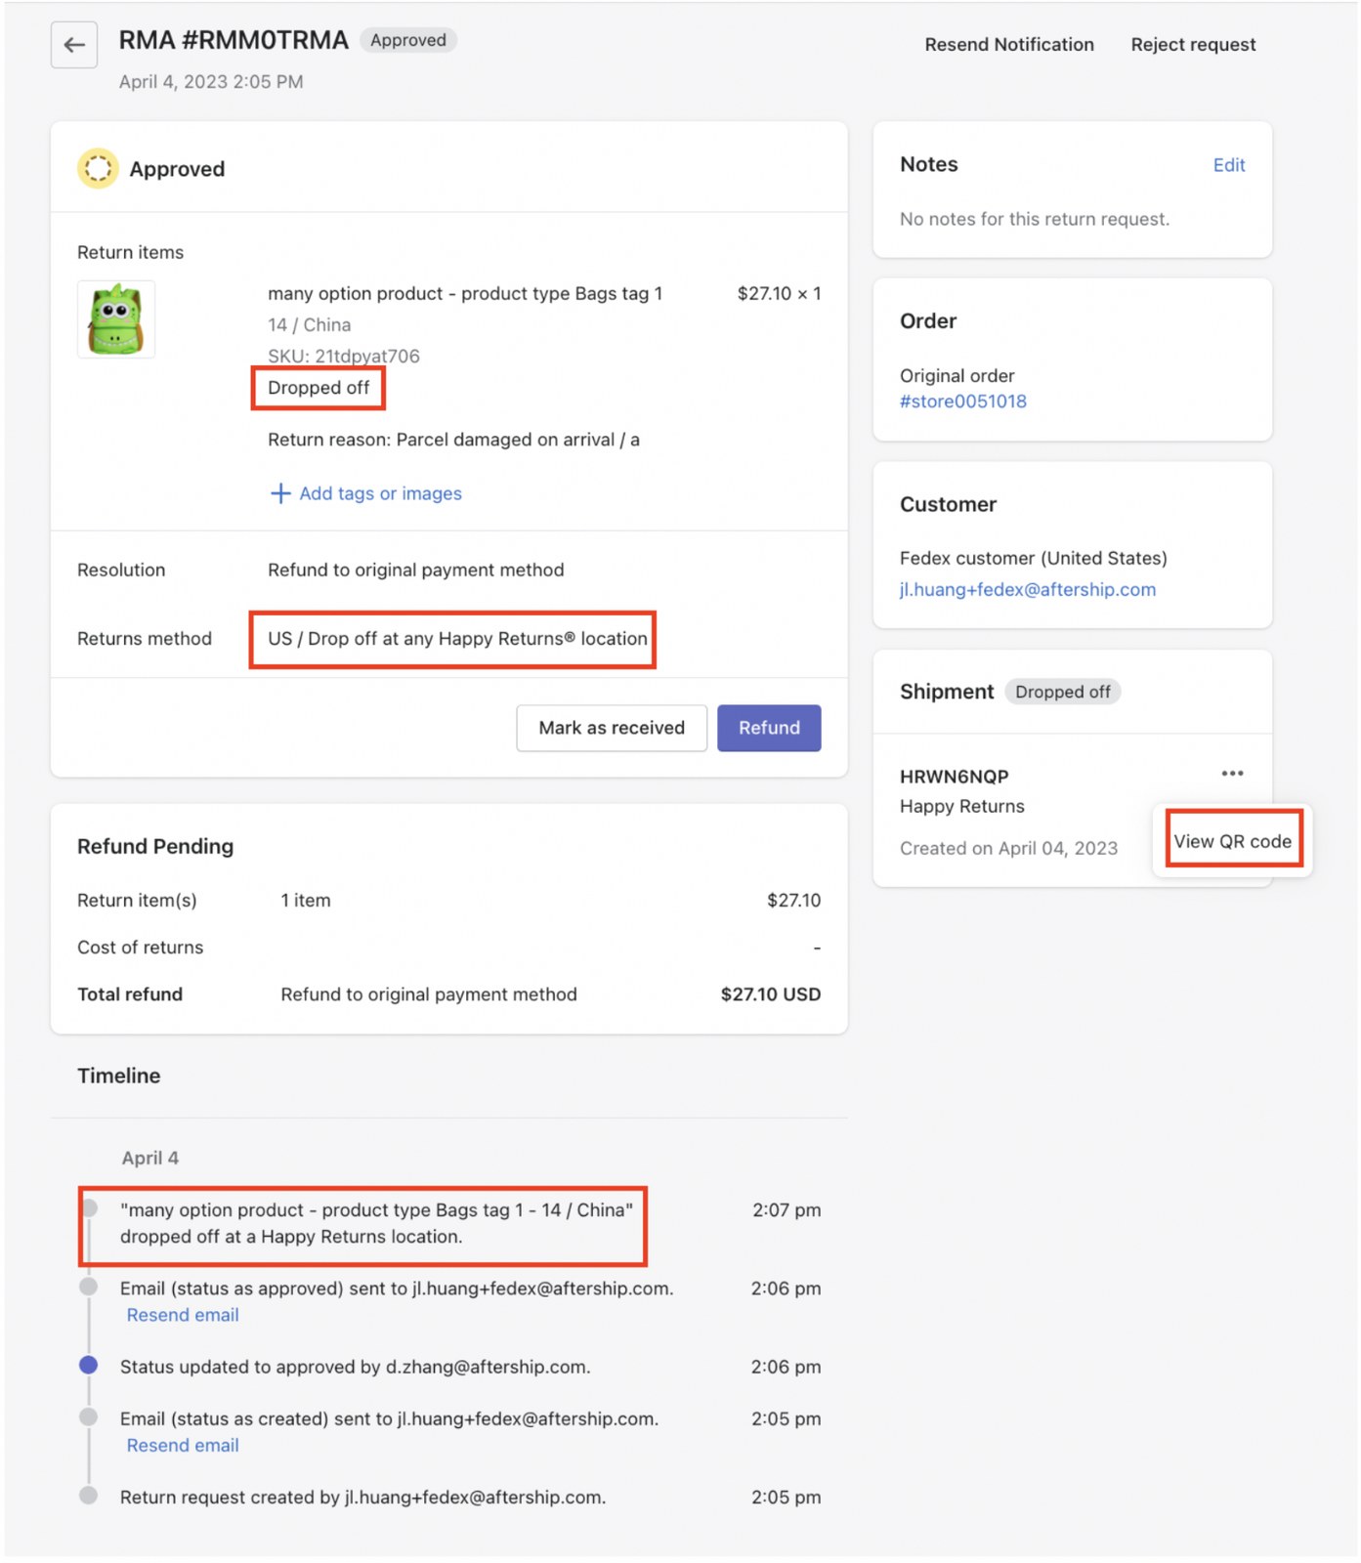The image size is (1361, 1563).
Task: Click the '$27.10 × 1' price text
Action: pos(779,294)
